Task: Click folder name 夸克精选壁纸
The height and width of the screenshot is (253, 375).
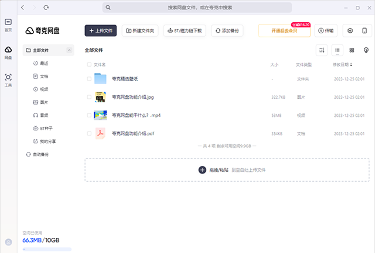Action: (x=125, y=79)
